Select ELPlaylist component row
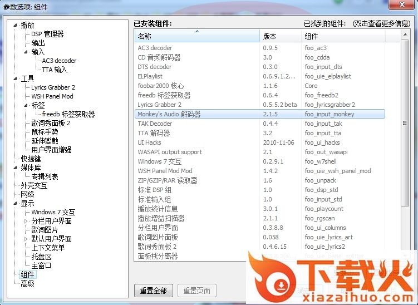 pyautogui.click(x=260, y=76)
